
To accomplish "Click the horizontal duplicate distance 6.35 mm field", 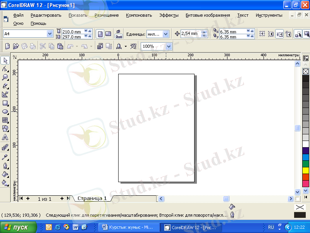I will click(233, 32).
